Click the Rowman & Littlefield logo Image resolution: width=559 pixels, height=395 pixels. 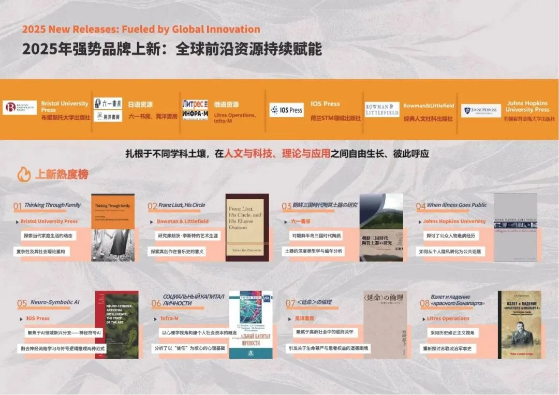tap(382, 109)
